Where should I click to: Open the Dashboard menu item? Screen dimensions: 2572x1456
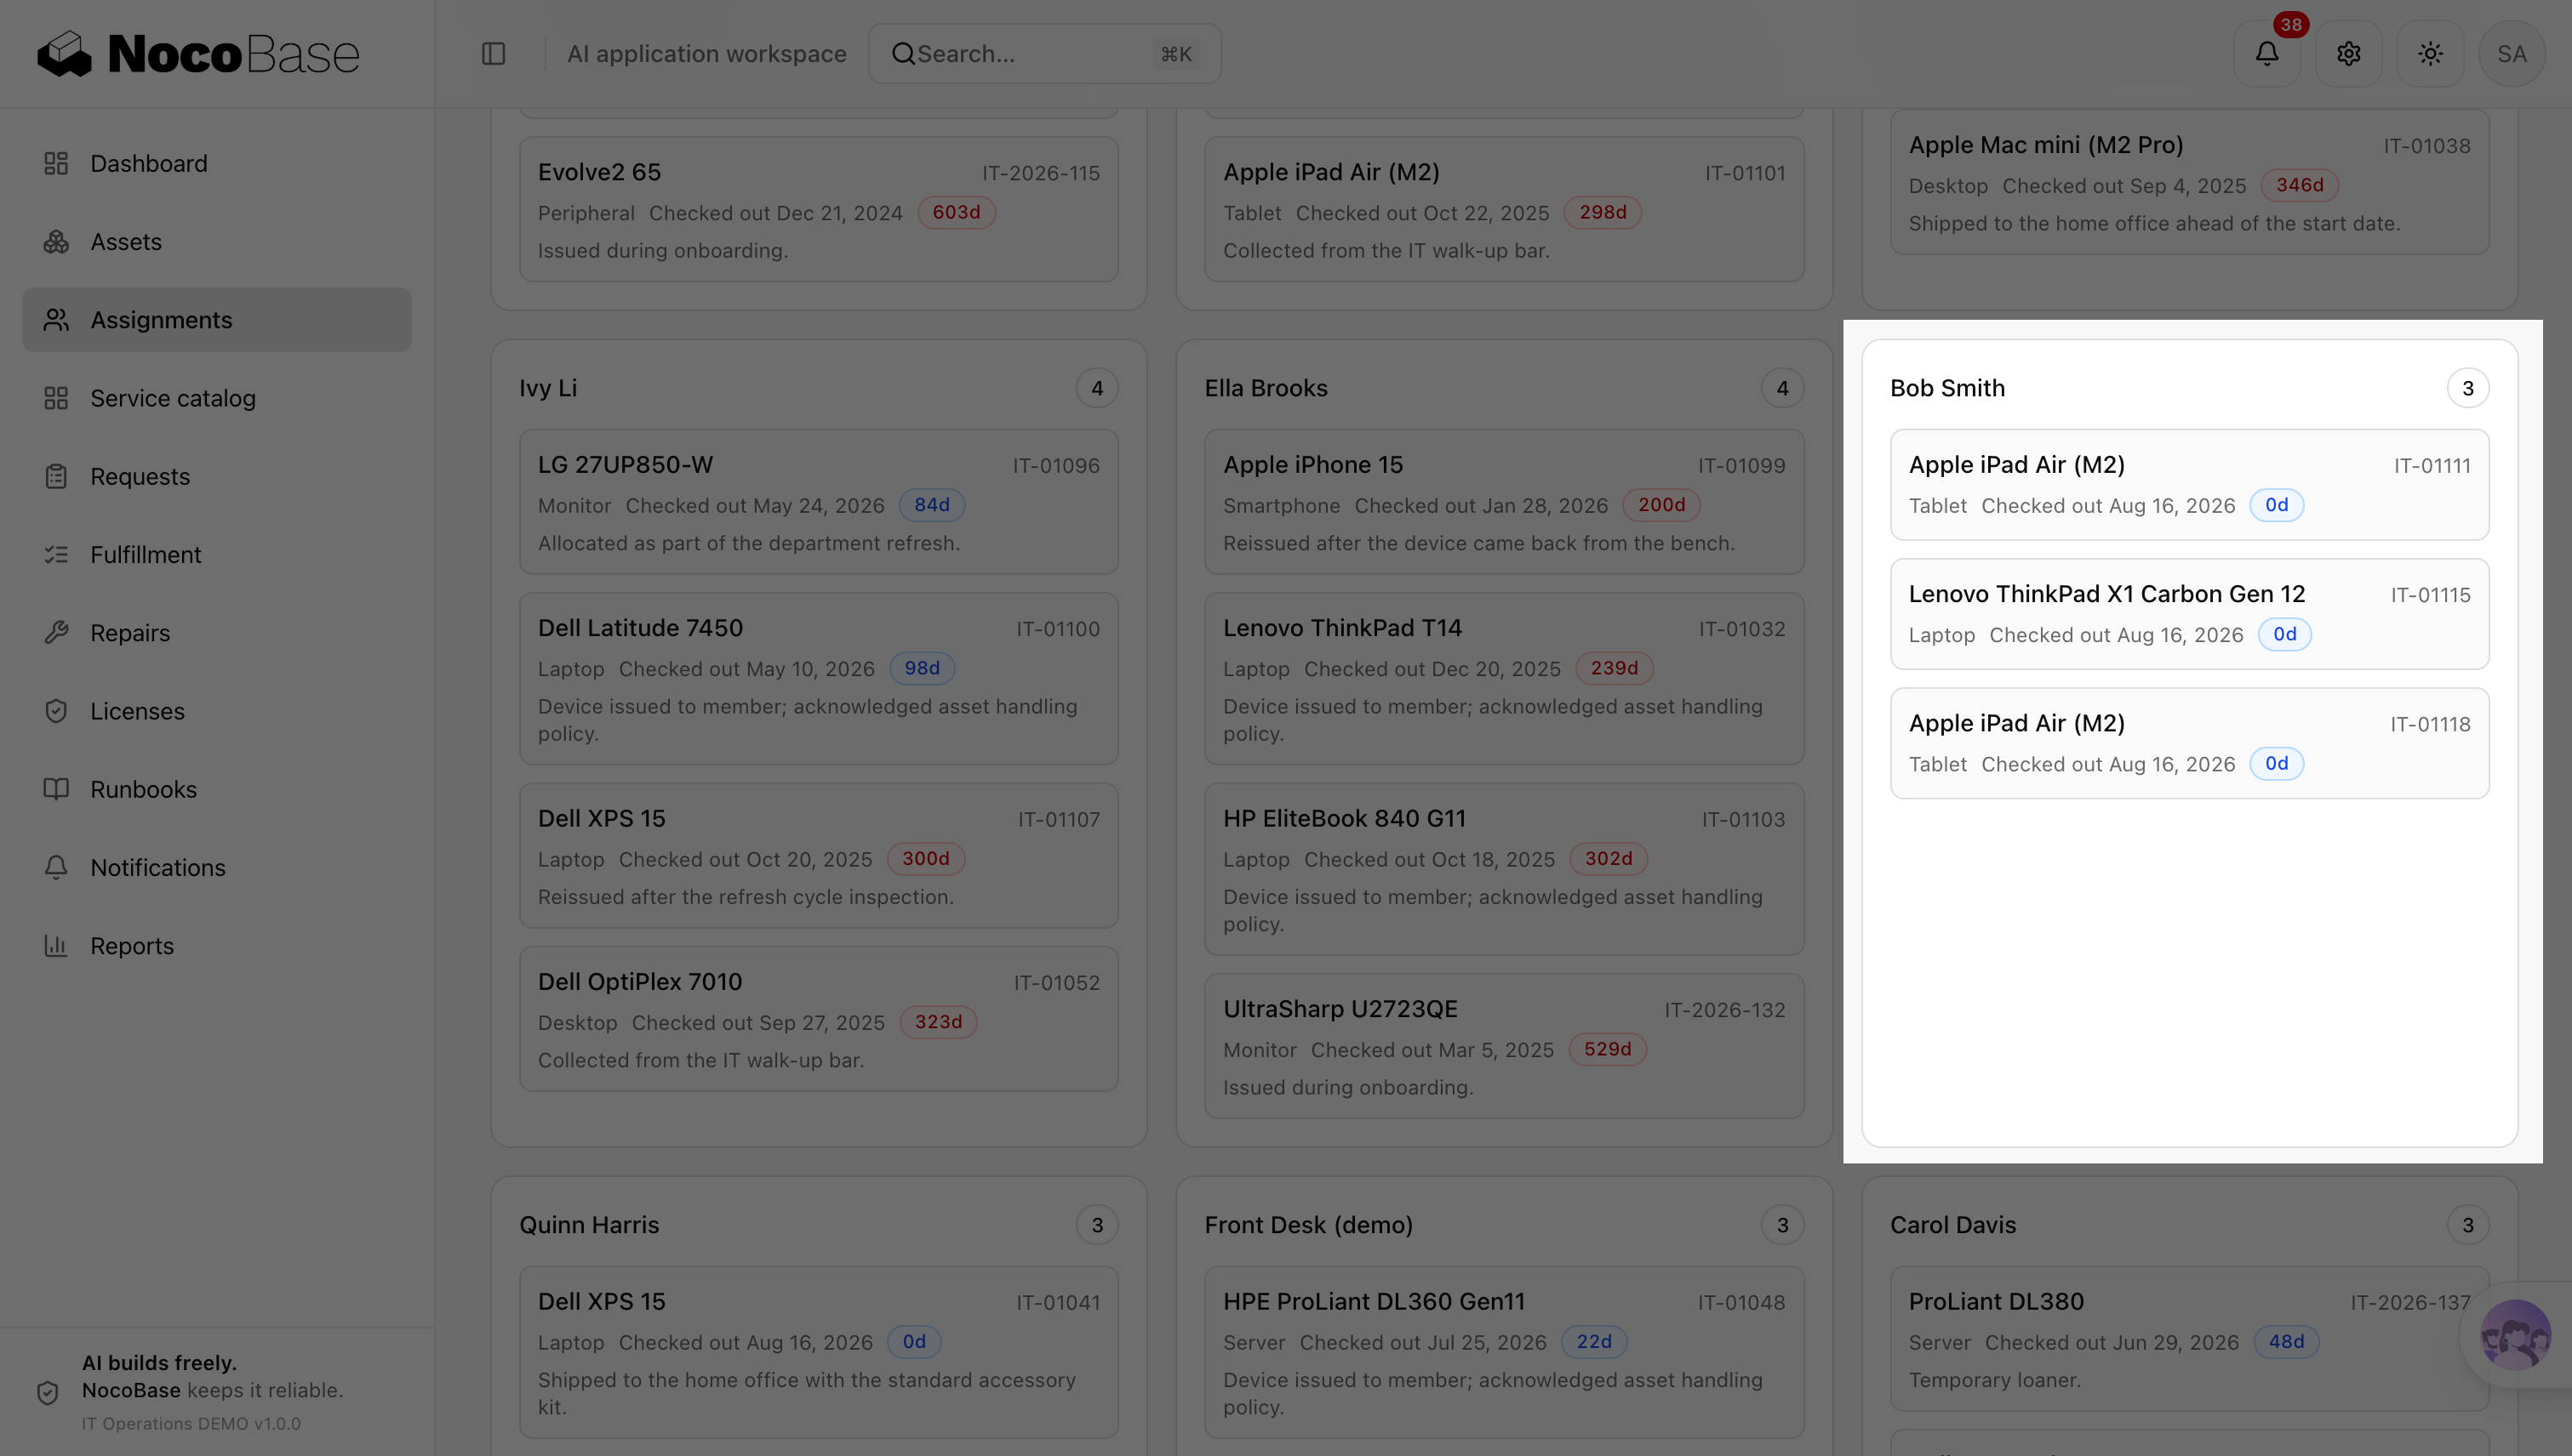216,163
